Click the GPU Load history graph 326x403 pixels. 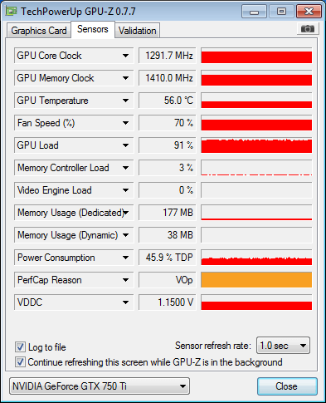(x=256, y=145)
